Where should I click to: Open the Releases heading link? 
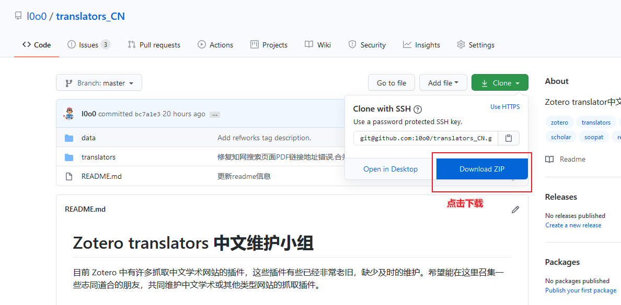[x=561, y=197]
